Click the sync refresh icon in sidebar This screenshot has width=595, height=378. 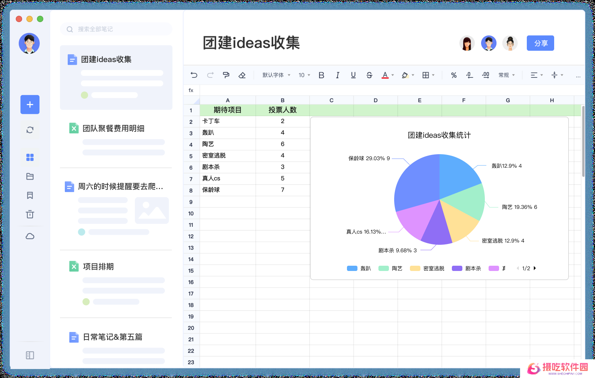[x=30, y=130]
